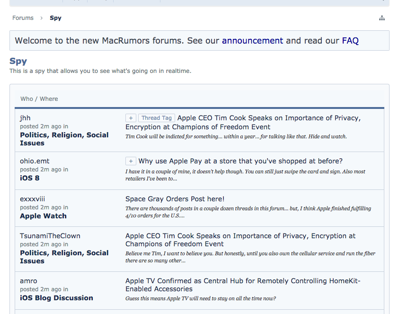Open user jhh's profile
This screenshot has height=314, width=399.
pos(25,118)
